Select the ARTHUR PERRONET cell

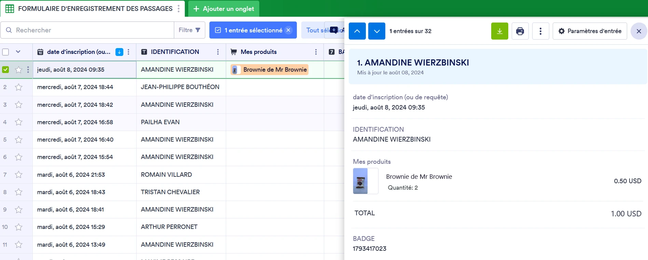click(181, 227)
